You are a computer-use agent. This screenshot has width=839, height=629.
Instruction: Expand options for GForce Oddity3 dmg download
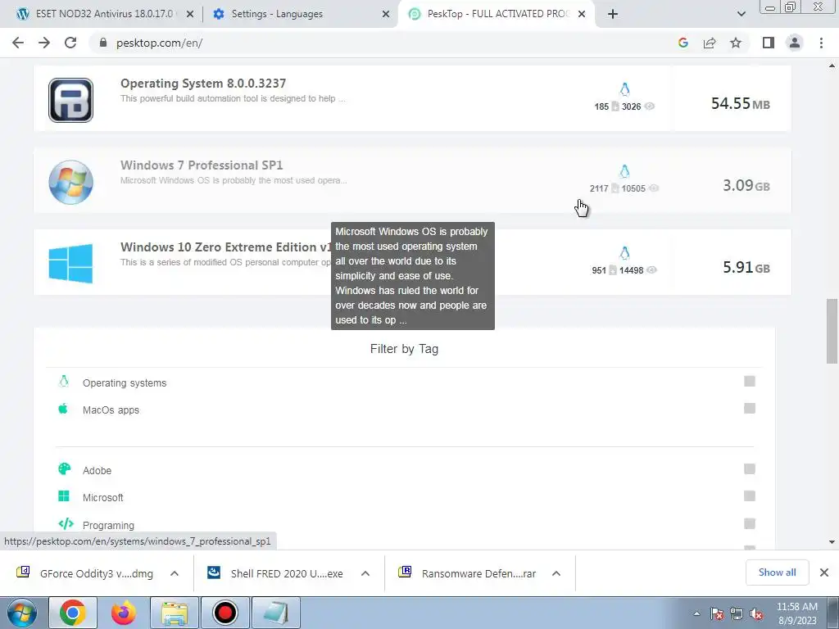click(175, 573)
